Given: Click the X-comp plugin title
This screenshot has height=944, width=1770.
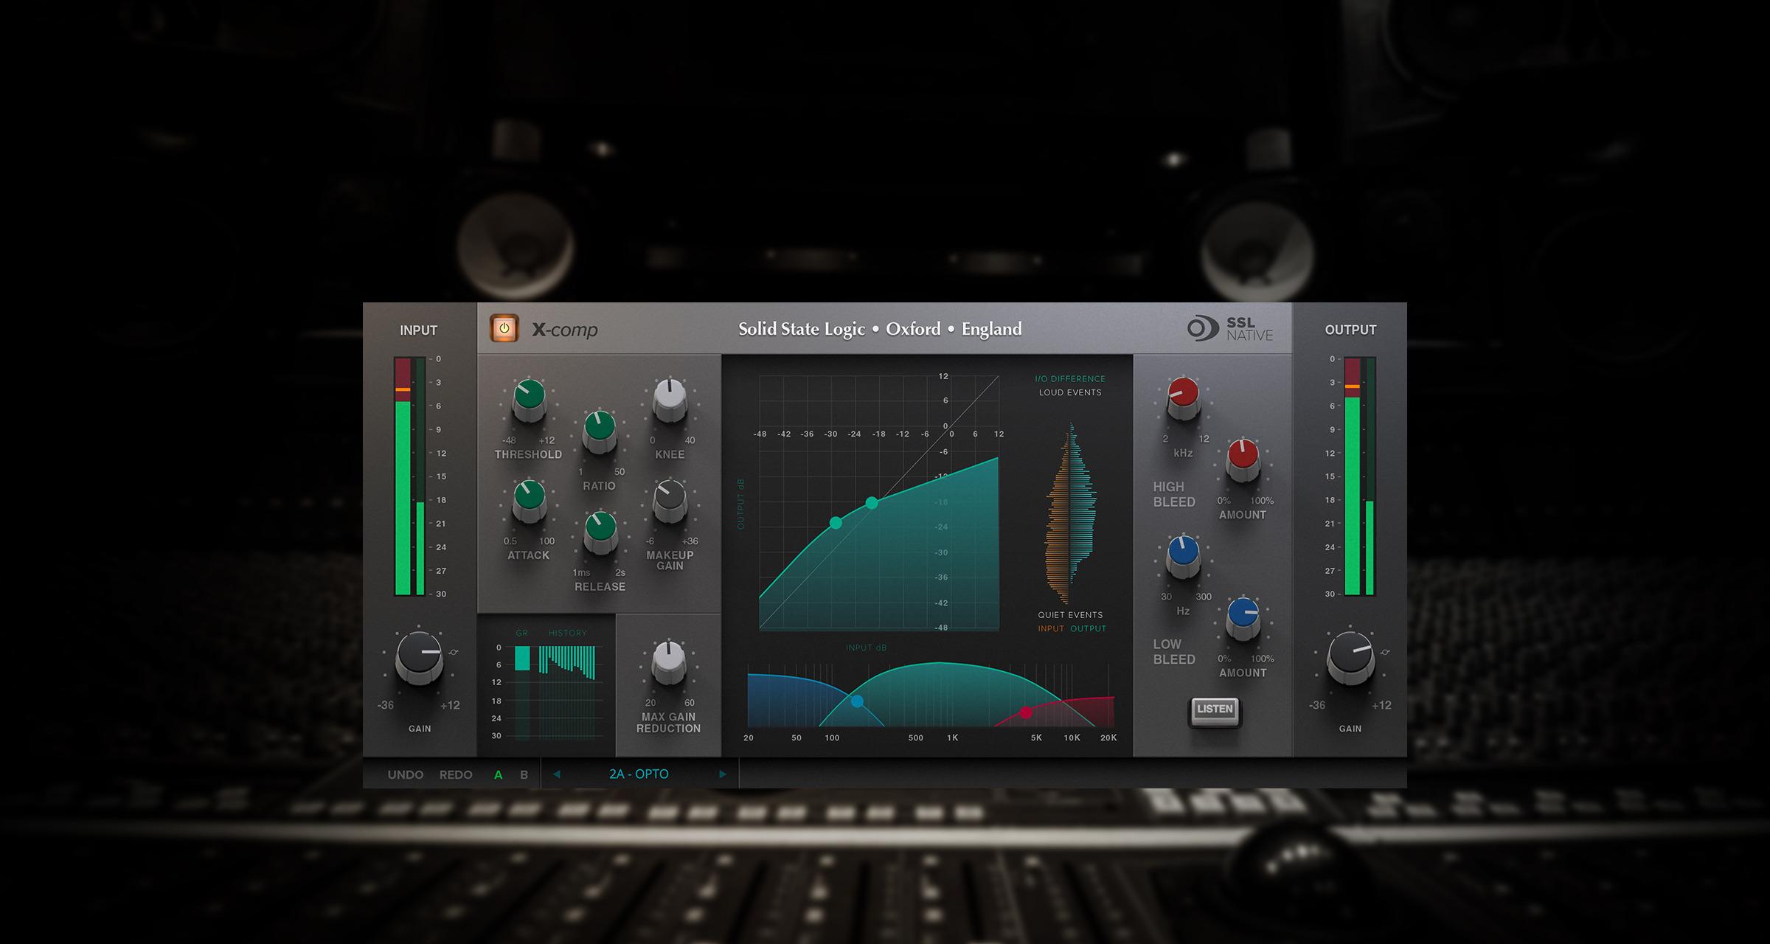Looking at the screenshot, I should coord(565,330).
